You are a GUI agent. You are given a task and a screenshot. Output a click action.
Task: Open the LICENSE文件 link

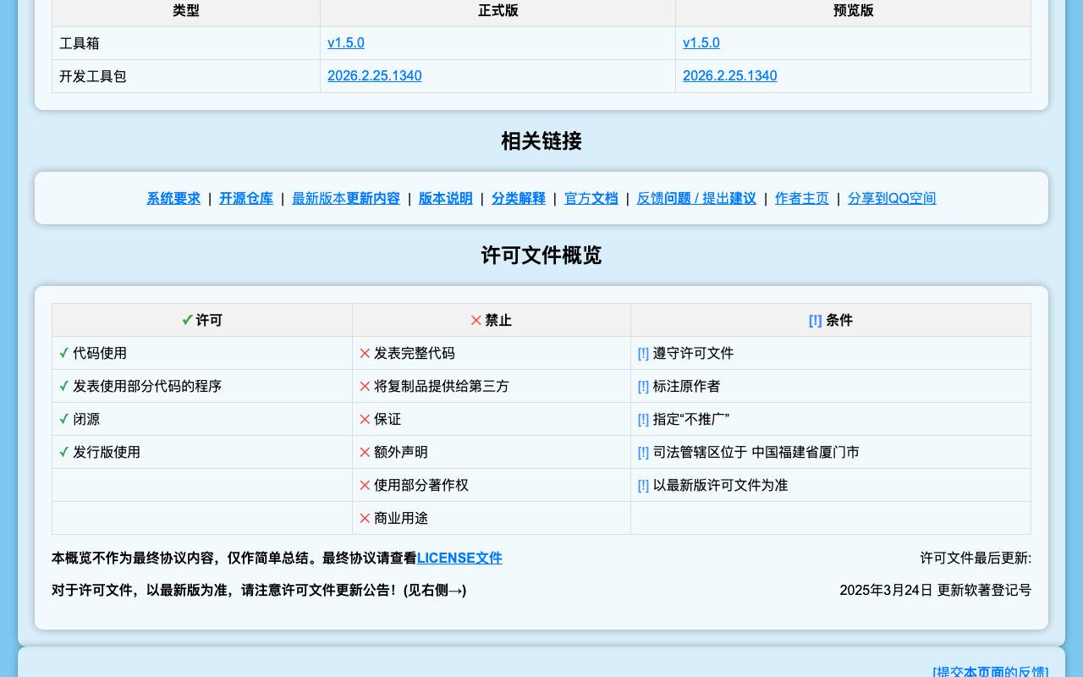point(459,559)
